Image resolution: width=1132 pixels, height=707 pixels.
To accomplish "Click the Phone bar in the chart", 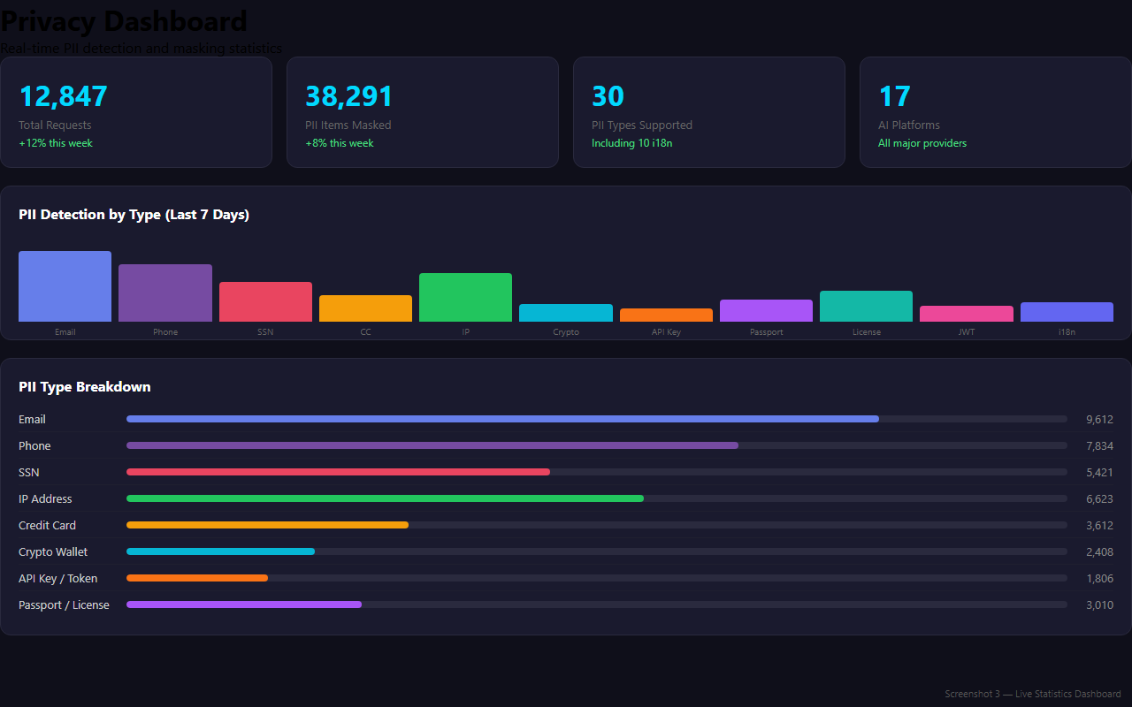I will (165, 293).
